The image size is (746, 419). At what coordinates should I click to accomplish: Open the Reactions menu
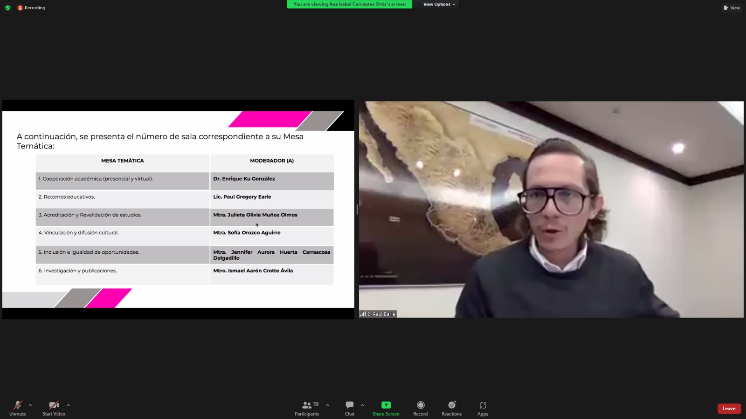452,408
